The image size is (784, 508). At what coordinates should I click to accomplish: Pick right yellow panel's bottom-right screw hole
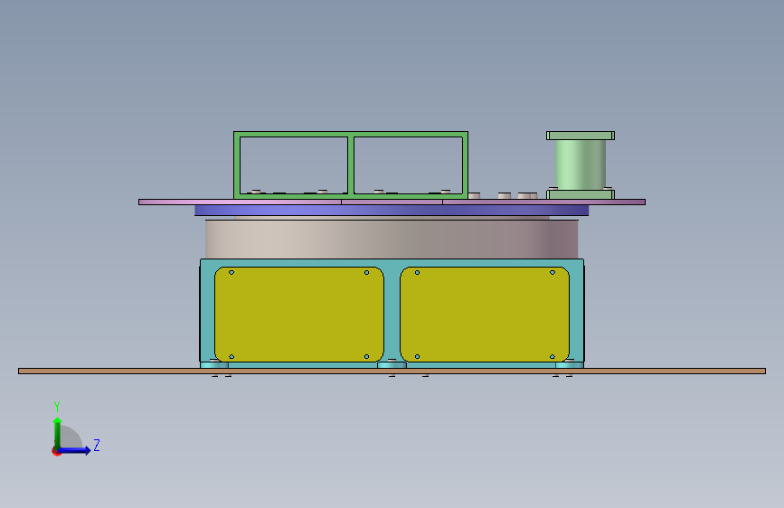(x=553, y=356)
